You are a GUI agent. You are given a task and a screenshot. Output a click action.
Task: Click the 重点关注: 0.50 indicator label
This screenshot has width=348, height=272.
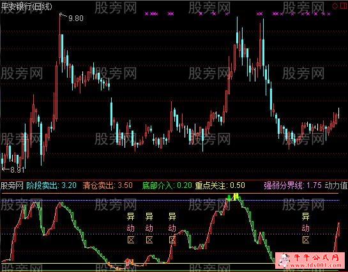220,185
